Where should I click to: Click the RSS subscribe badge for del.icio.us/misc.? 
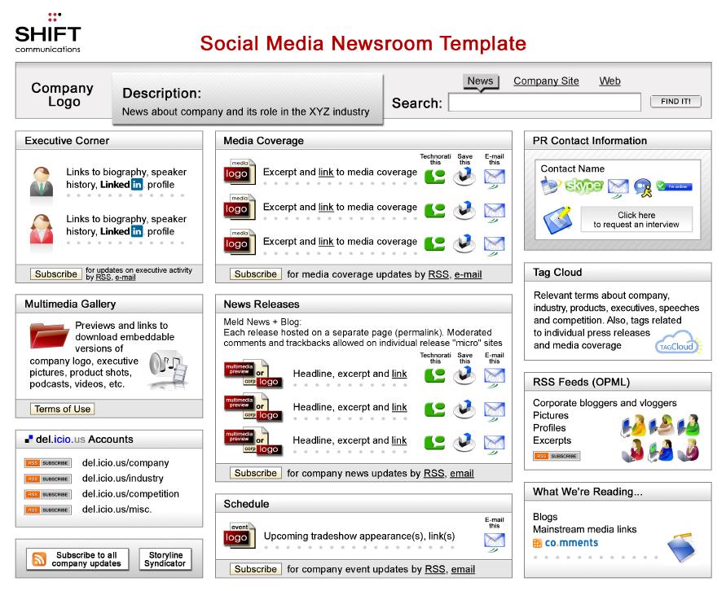point(48,510)
